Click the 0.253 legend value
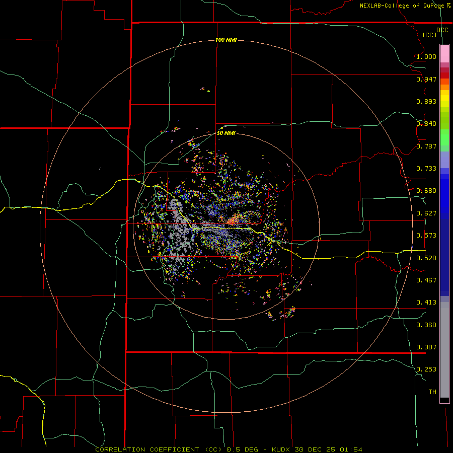 (426, 369)
